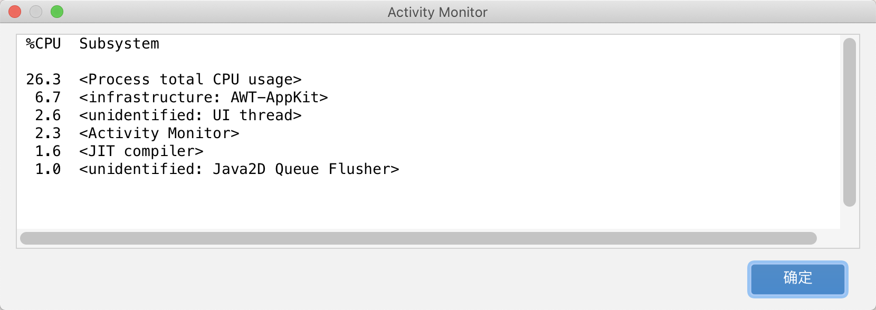Click the 1.0 CPU percentage value

coord(47,169)
